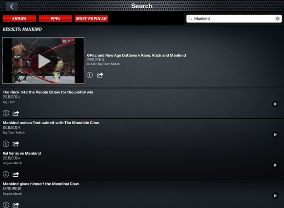Image resolution: width=284 pixels, height=208 pixels.
Task: Play Val Venis vs Mankind match
Action: point(275,165)
